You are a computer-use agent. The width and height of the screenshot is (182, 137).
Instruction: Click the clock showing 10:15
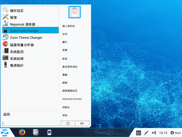click(x=163, y=133)
